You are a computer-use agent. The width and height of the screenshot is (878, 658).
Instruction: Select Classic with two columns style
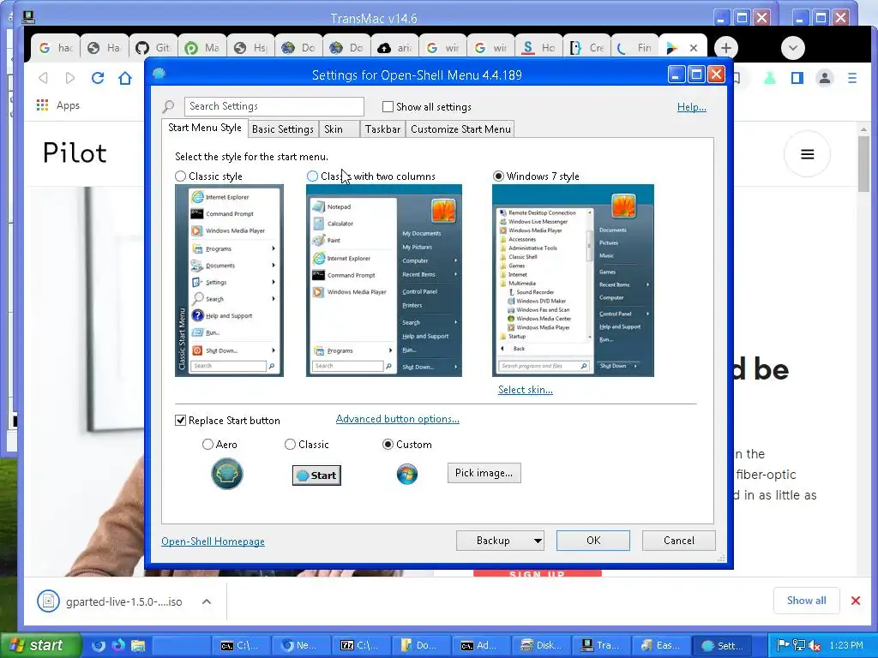pyautogui.click(x=312, y=176)
